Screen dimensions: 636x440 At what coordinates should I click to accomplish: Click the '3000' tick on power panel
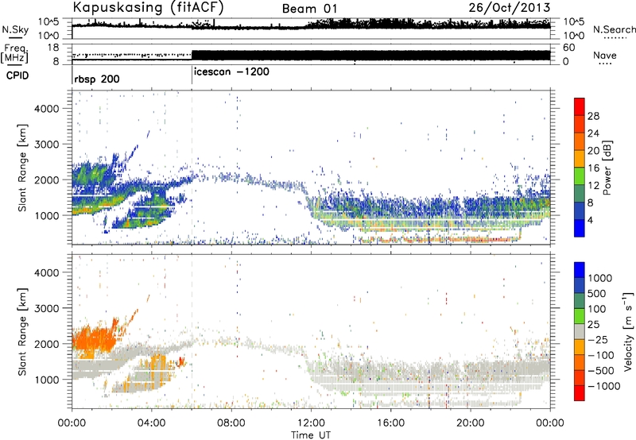pyautogui.click(x=46, y=145)
